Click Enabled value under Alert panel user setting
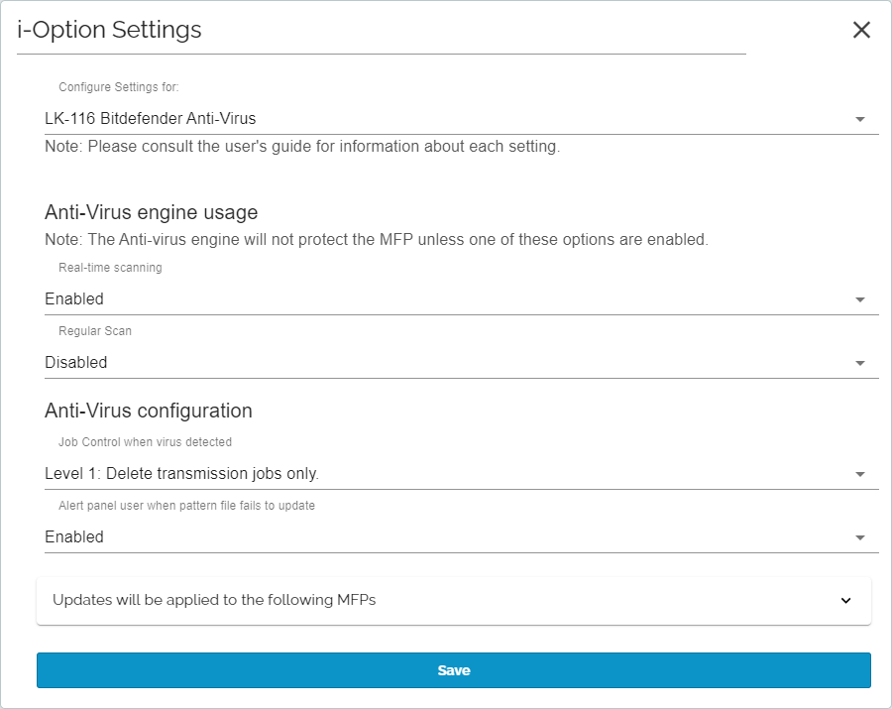Image resolution: width=892 pixels, height=709 pixels. click(74, 536)
